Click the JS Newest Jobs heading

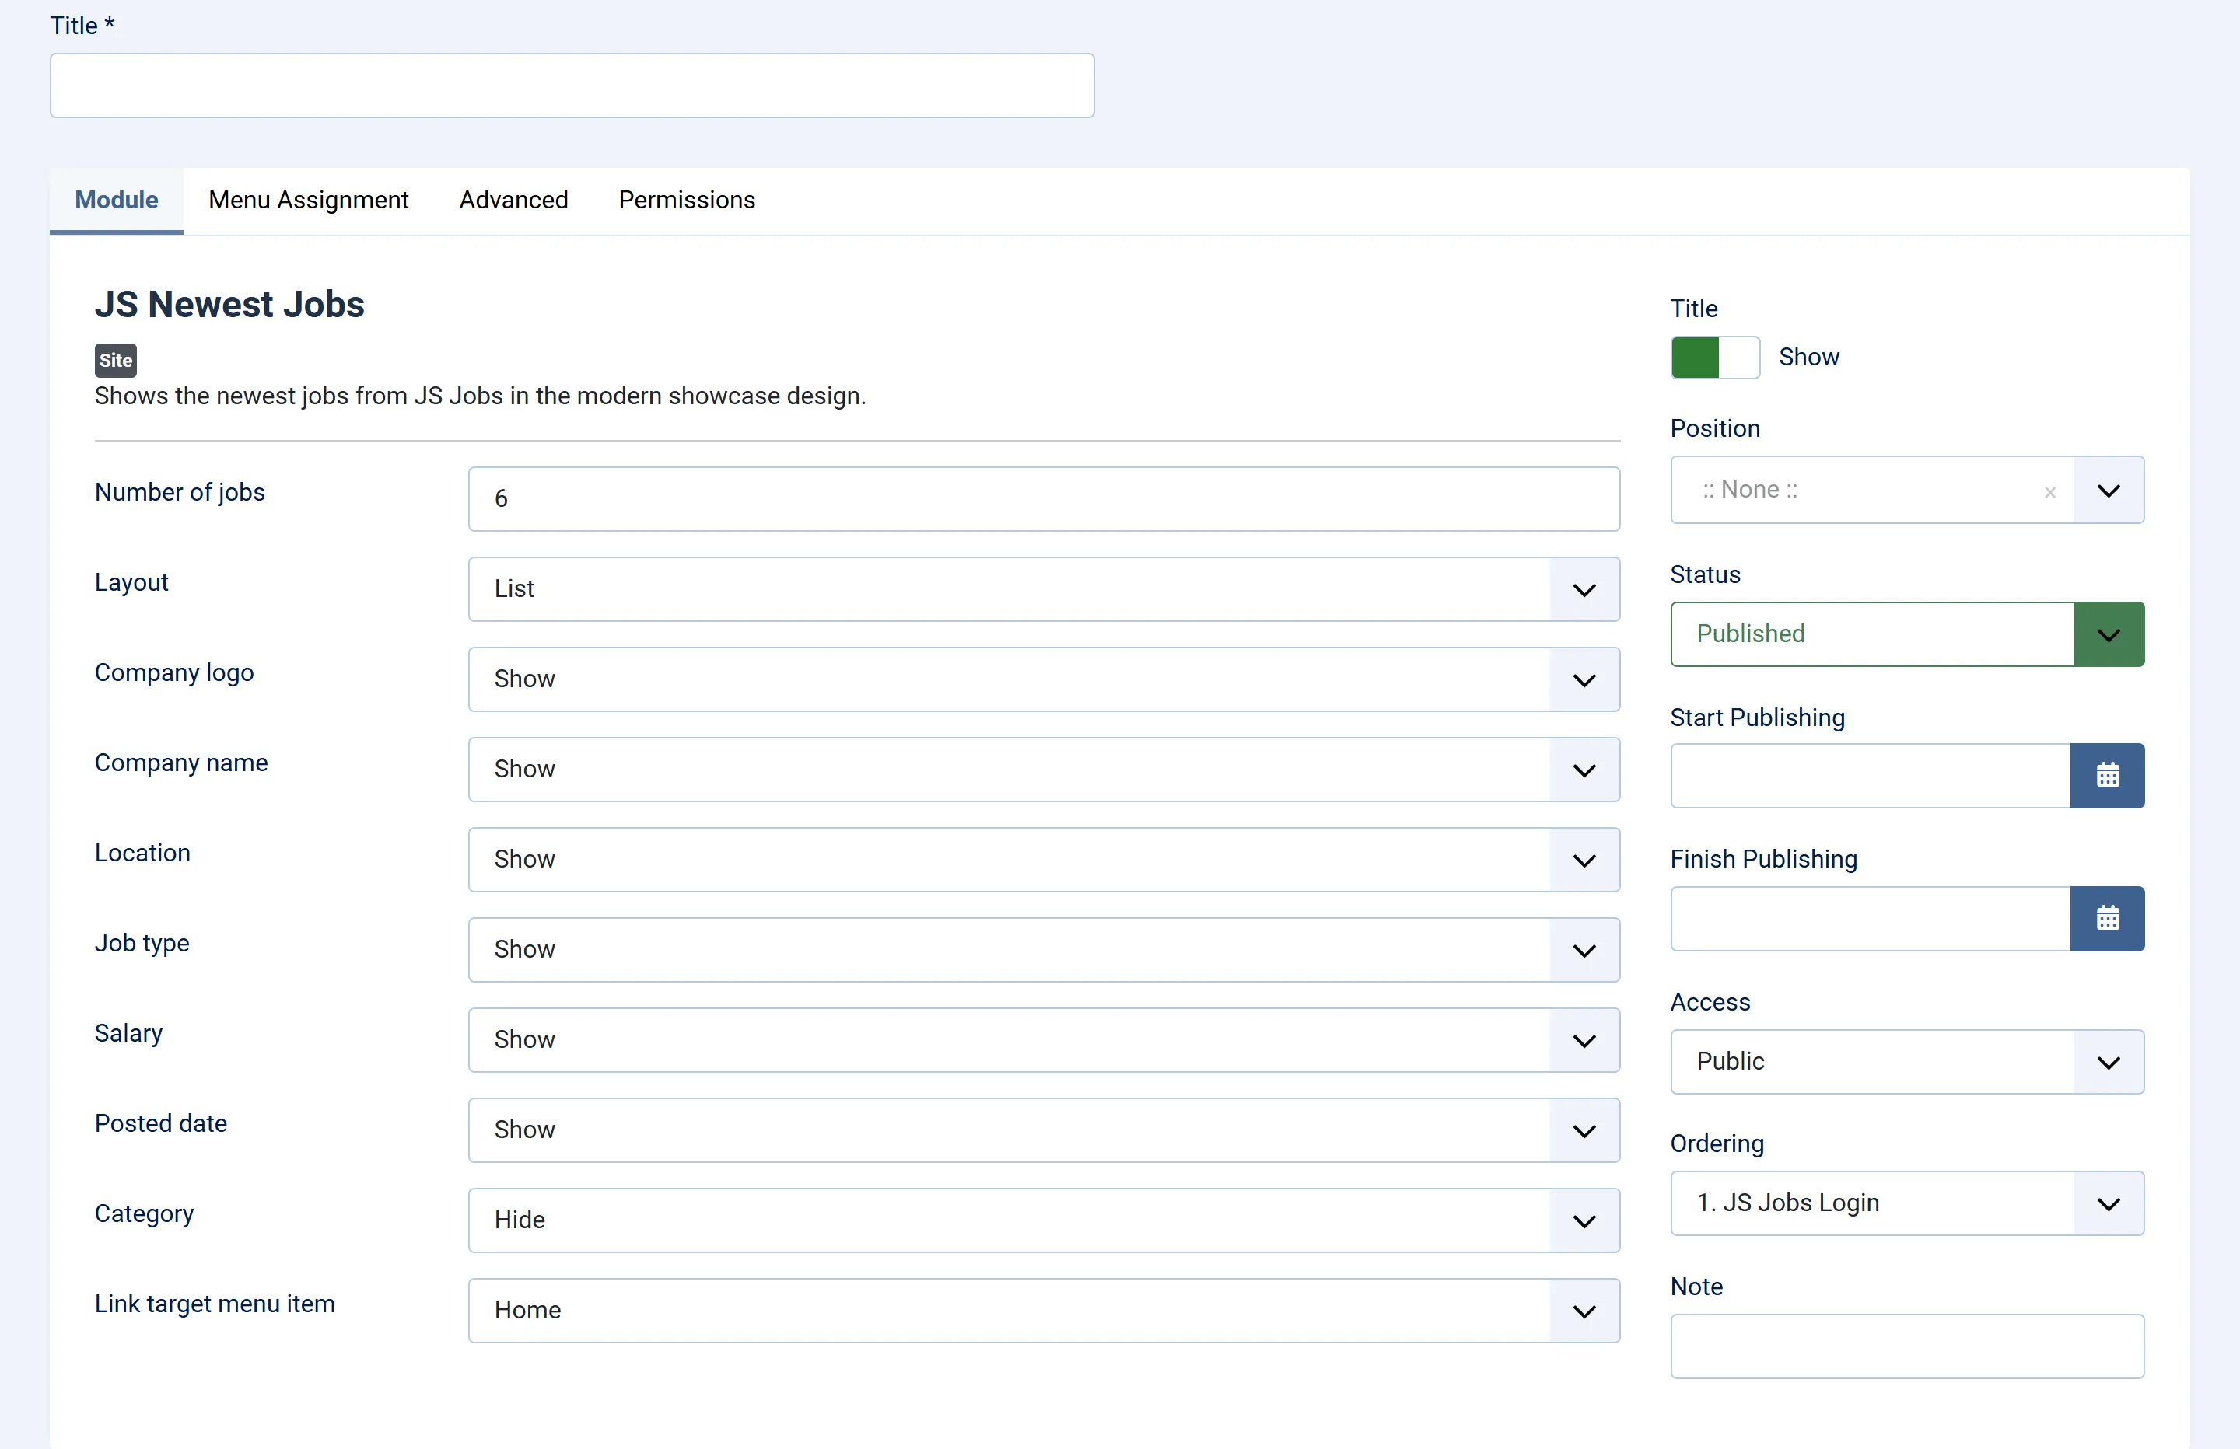click(x=229, y=305)
